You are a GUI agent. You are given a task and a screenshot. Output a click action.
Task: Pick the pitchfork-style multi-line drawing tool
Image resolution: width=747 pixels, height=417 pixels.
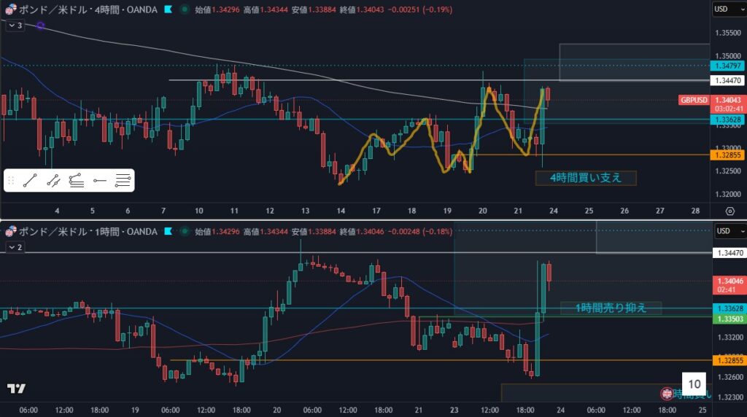(x=76, y=181)
